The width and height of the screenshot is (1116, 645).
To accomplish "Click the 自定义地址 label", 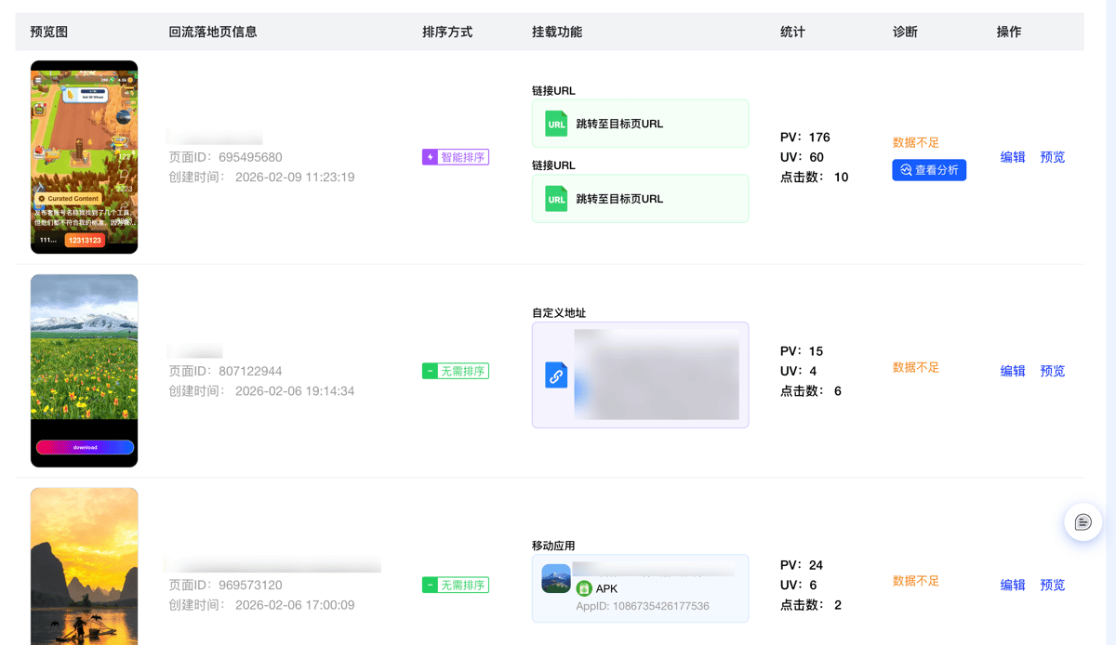I will [559, 312].
